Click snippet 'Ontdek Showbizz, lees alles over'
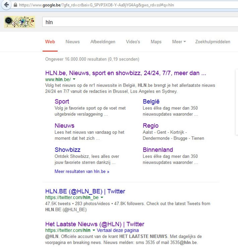The image size is (238, 248). coord(87,156)
